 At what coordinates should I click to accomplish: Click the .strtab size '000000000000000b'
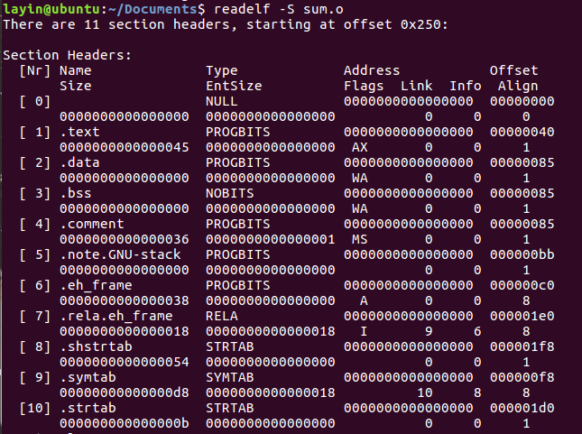124,423
